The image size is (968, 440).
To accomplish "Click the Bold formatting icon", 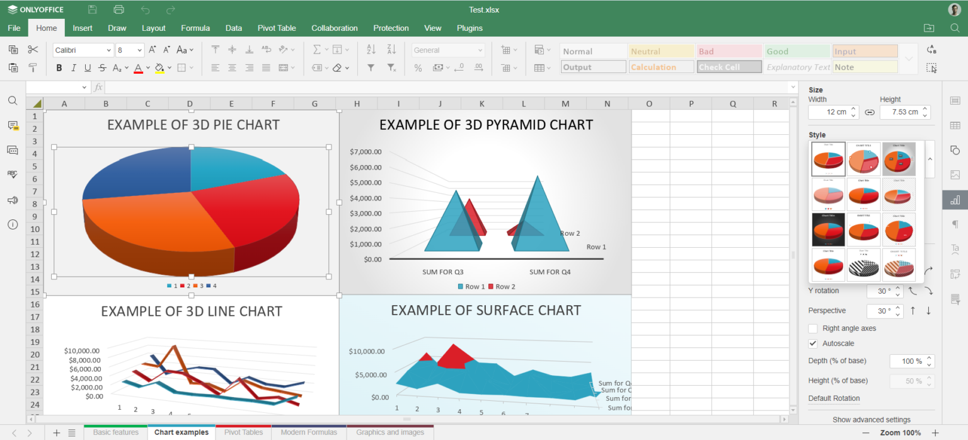I will (x=59, y=68).
